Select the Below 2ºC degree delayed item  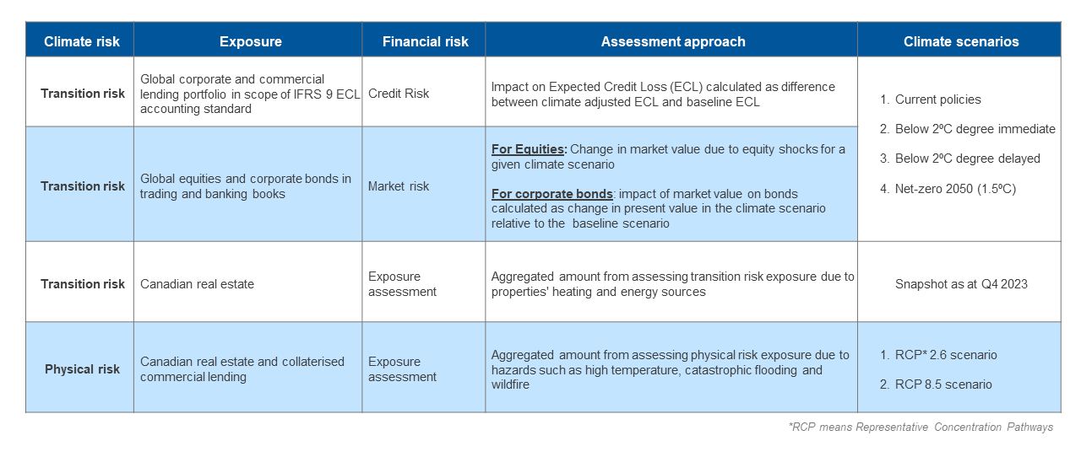click(967, 159)
